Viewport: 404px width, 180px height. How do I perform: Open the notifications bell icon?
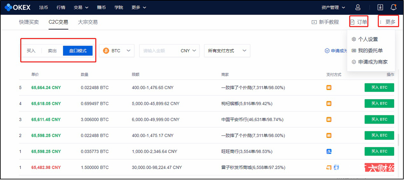point(394,7)
